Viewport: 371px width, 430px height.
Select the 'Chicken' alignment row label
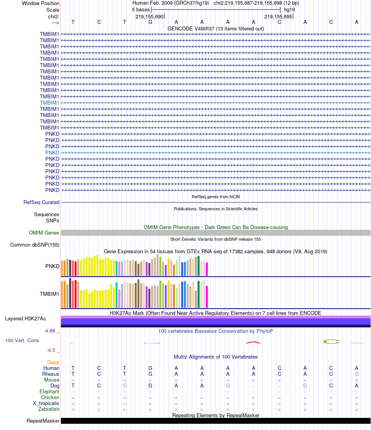50,397
